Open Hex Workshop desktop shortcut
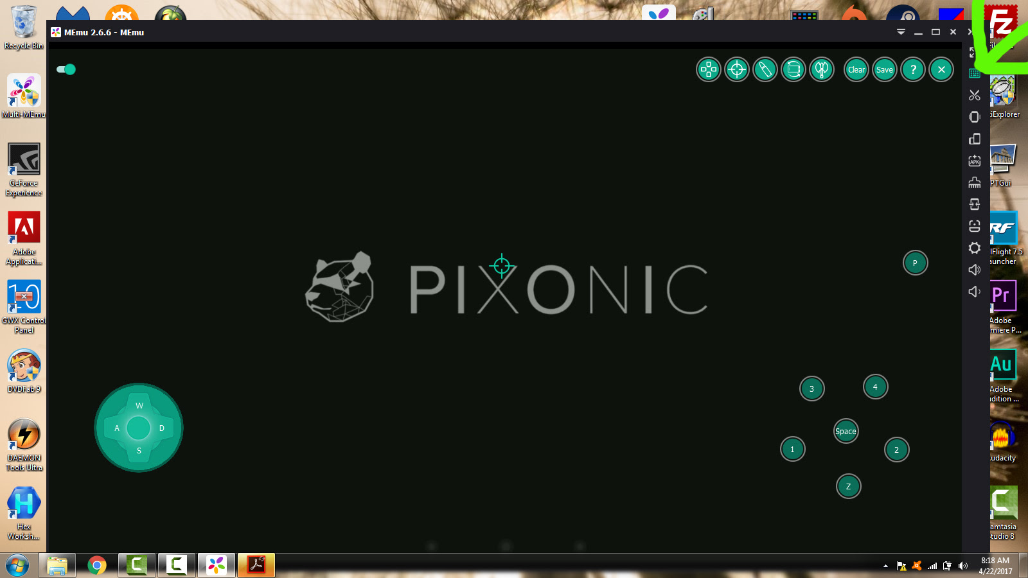This screenshot has height=578, width=1028. tap(24, 513)
